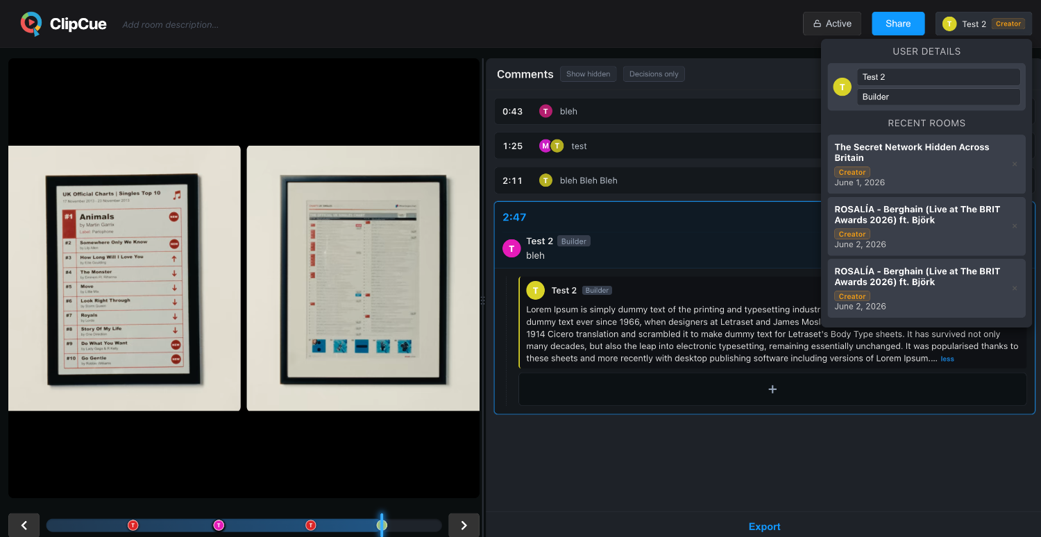The image size is (1041, 537).
Task: Click the pink avatar on 0:43 comment
Action: [x=545, y=111]
